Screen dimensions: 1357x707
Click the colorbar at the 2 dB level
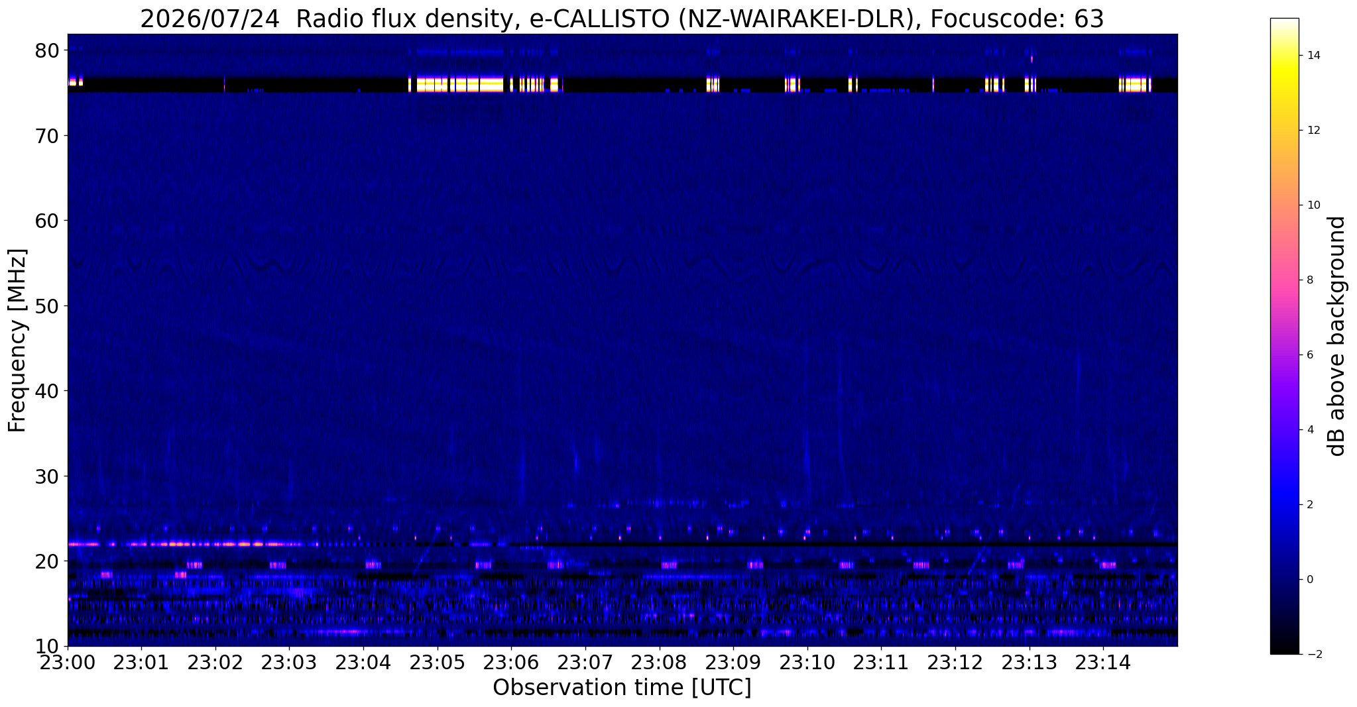[1284, 504]
